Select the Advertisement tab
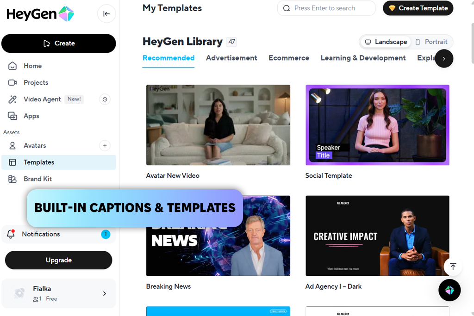 coord(231,58)
